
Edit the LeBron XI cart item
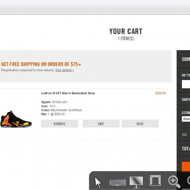pyautogui.click(x=101, y=123)
